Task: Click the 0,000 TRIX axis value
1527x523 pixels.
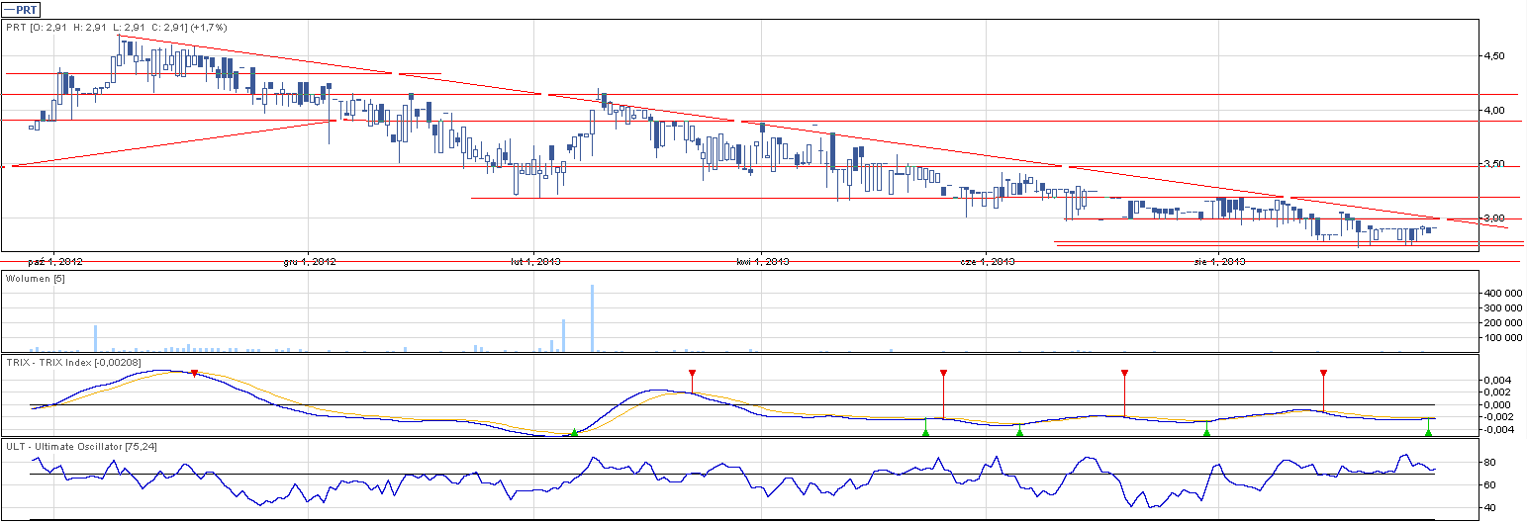Action: click(1496, 404)
